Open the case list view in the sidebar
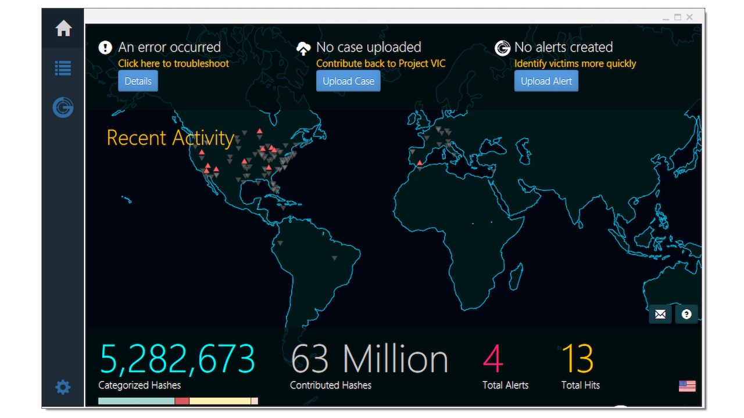744x418 pixels. tap(62, 68)
